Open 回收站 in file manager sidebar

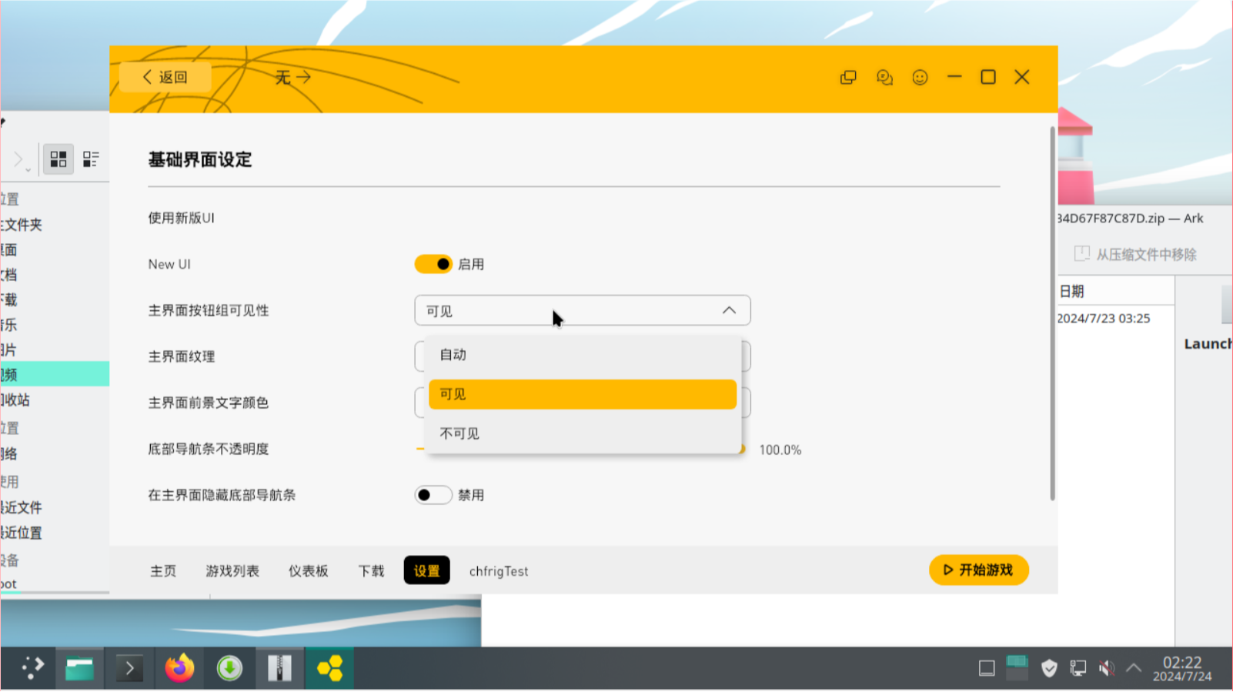tap(54, 400)
